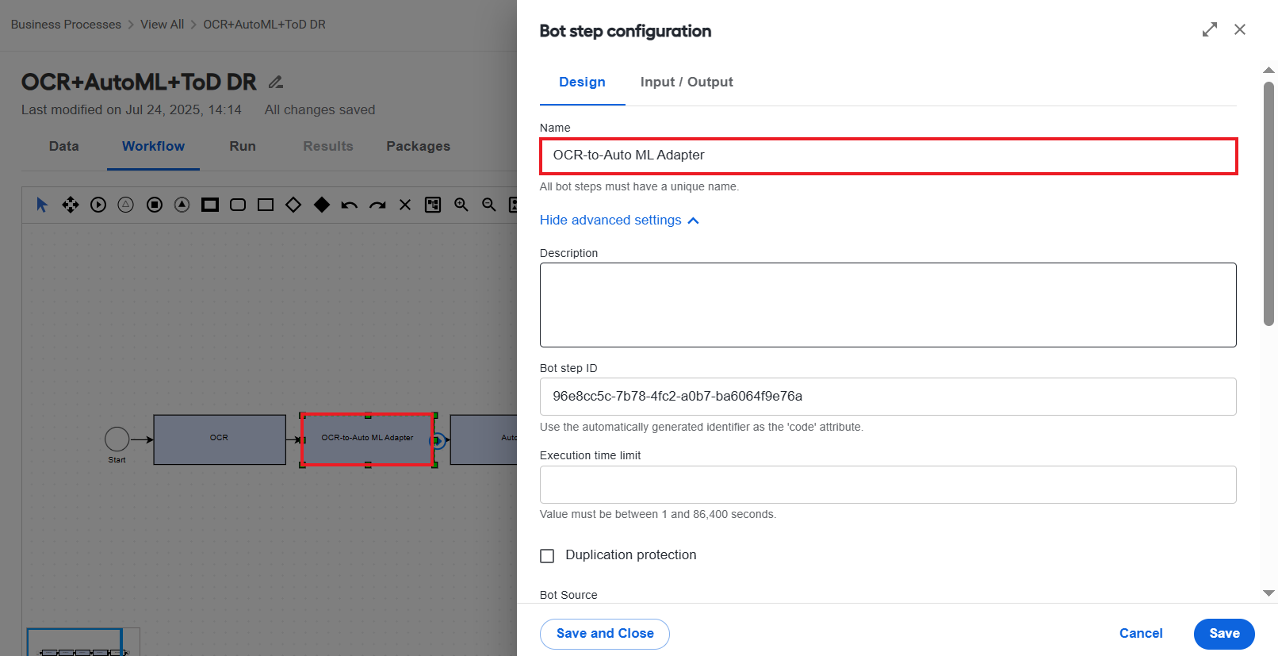Open the Packages tab
The width and height of the screenshot is (1278, 656).
point(418,146)
